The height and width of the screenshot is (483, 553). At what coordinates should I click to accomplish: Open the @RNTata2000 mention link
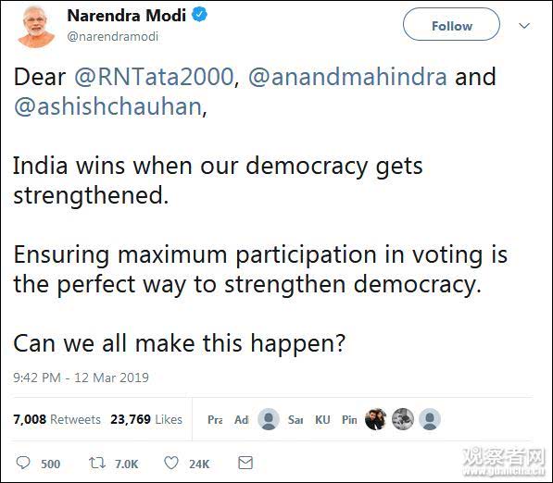(x=154, y=77)
